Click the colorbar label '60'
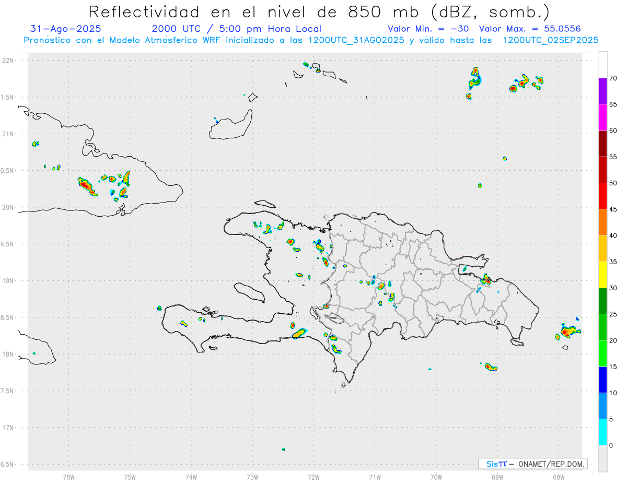The width and height of the screenshot is (627, 484). pos(613,131)
